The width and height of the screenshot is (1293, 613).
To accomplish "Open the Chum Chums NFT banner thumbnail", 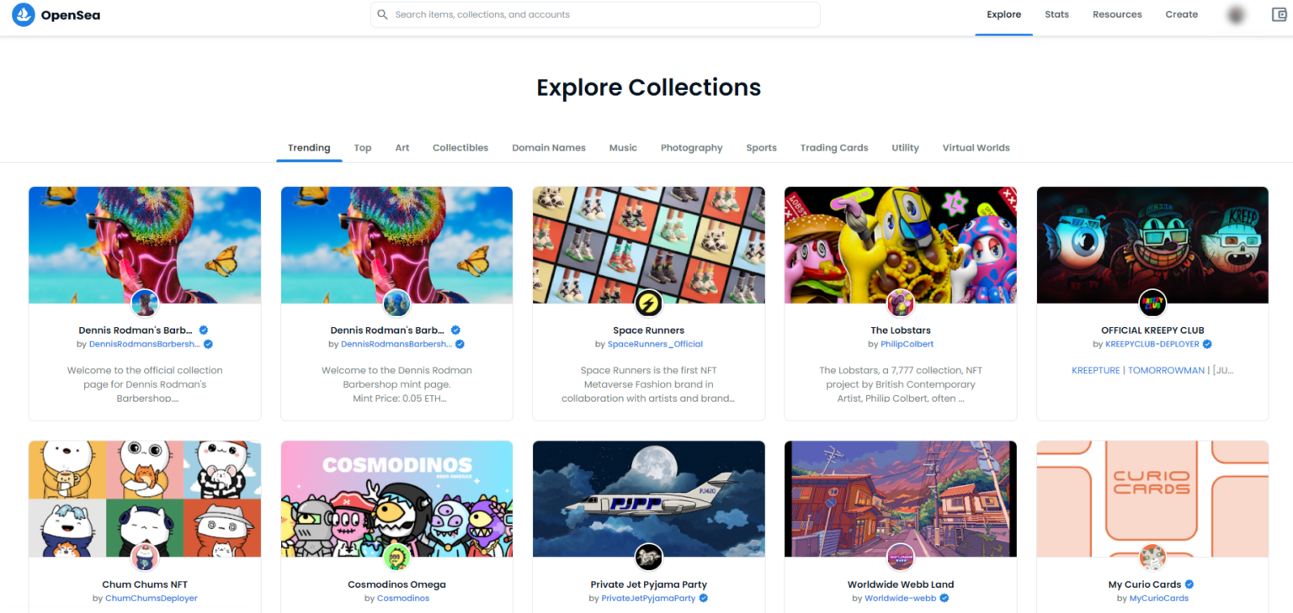I will 145,499.
